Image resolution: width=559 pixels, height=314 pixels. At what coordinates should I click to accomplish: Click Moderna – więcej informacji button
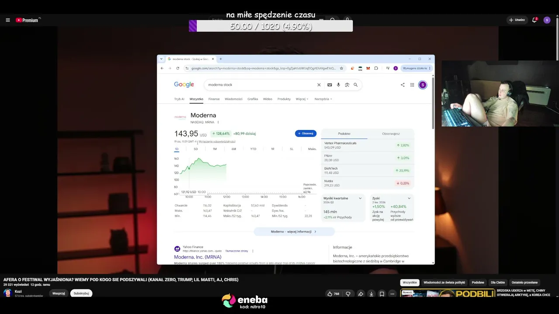point(294,232)
